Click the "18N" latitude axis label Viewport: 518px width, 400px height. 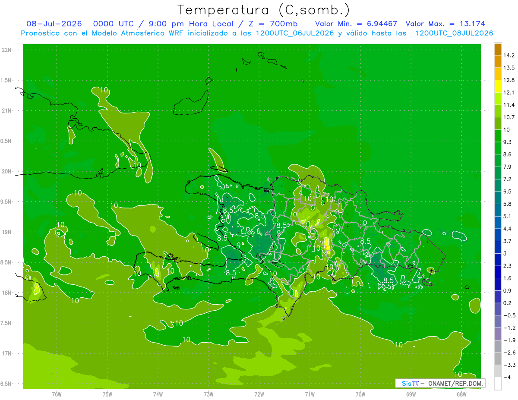[7, 293]
